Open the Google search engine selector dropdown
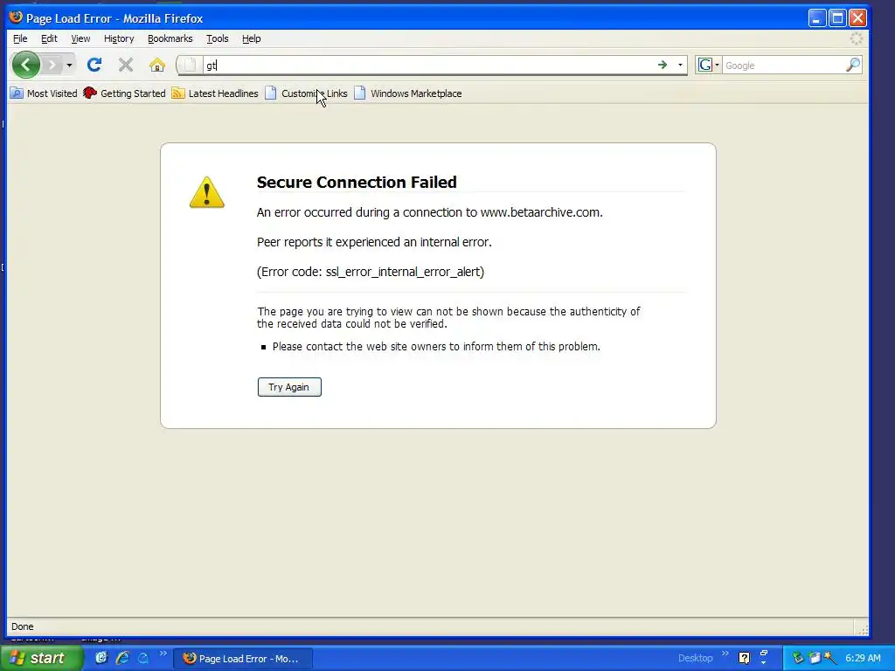 [x=708, y=65]
